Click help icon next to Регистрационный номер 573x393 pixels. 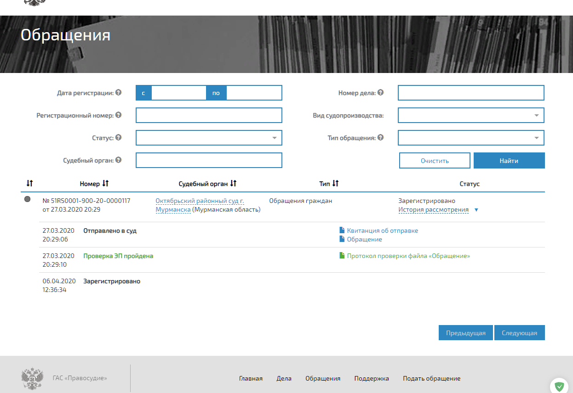tap(118, 115)
